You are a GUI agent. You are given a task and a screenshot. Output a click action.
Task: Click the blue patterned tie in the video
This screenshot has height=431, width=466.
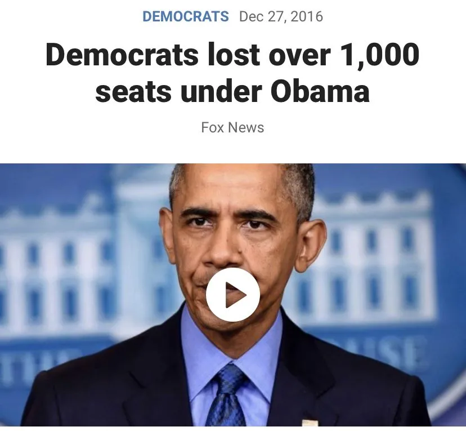click(227, 396)
